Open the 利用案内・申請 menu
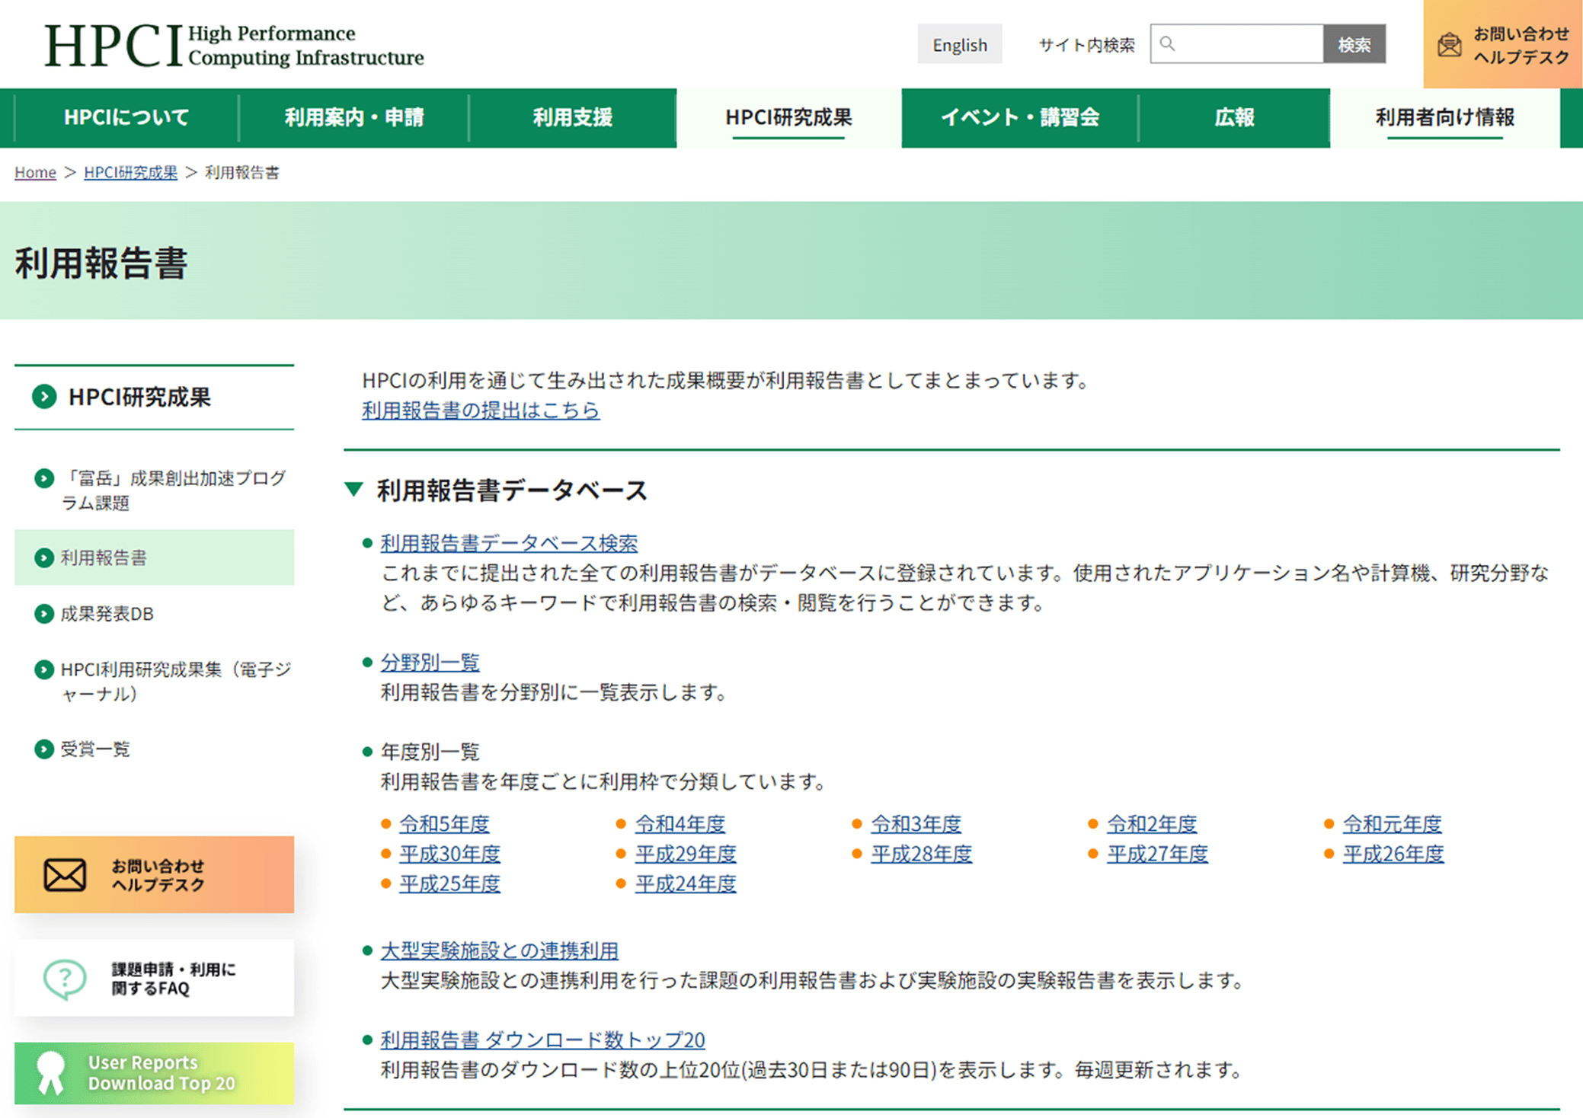The width and height of the screenshot is (1583, 1118). [x=354, y=117]
